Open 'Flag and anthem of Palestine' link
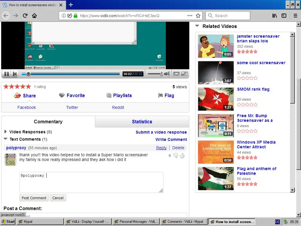The width and height of the screenshot is (301, 226). 256,171
